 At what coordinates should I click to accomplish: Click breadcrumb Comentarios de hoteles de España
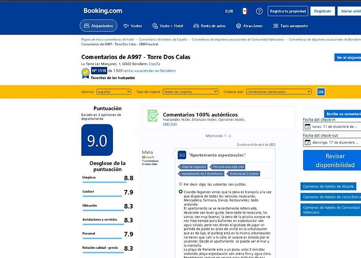coord(163,40)
